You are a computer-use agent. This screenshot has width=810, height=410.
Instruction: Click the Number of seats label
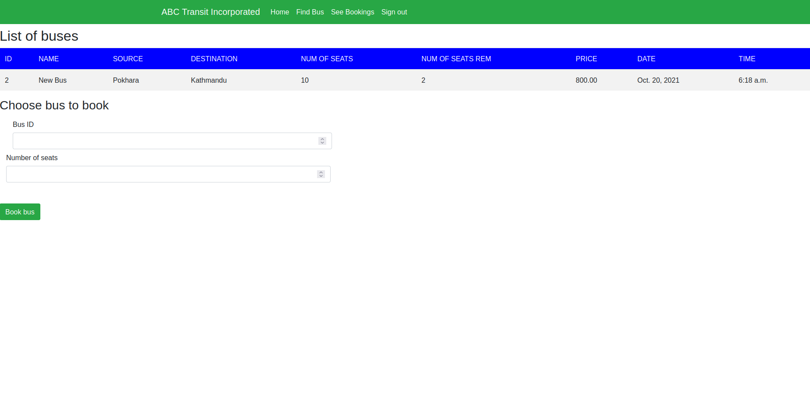pyautogui.click(x=32, y=158)
